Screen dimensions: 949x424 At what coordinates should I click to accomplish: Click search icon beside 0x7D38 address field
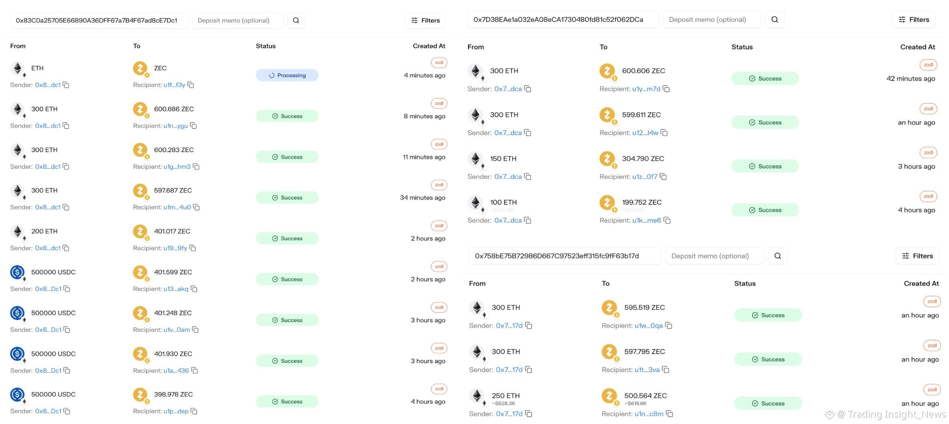tap(775, 20)
